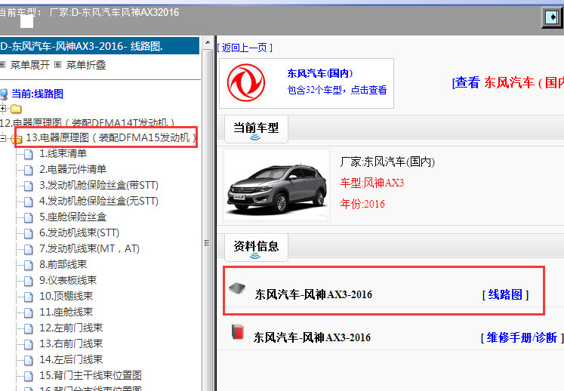Click the 当前车型 section tab

pyautogui.click(x=256, y=129)
